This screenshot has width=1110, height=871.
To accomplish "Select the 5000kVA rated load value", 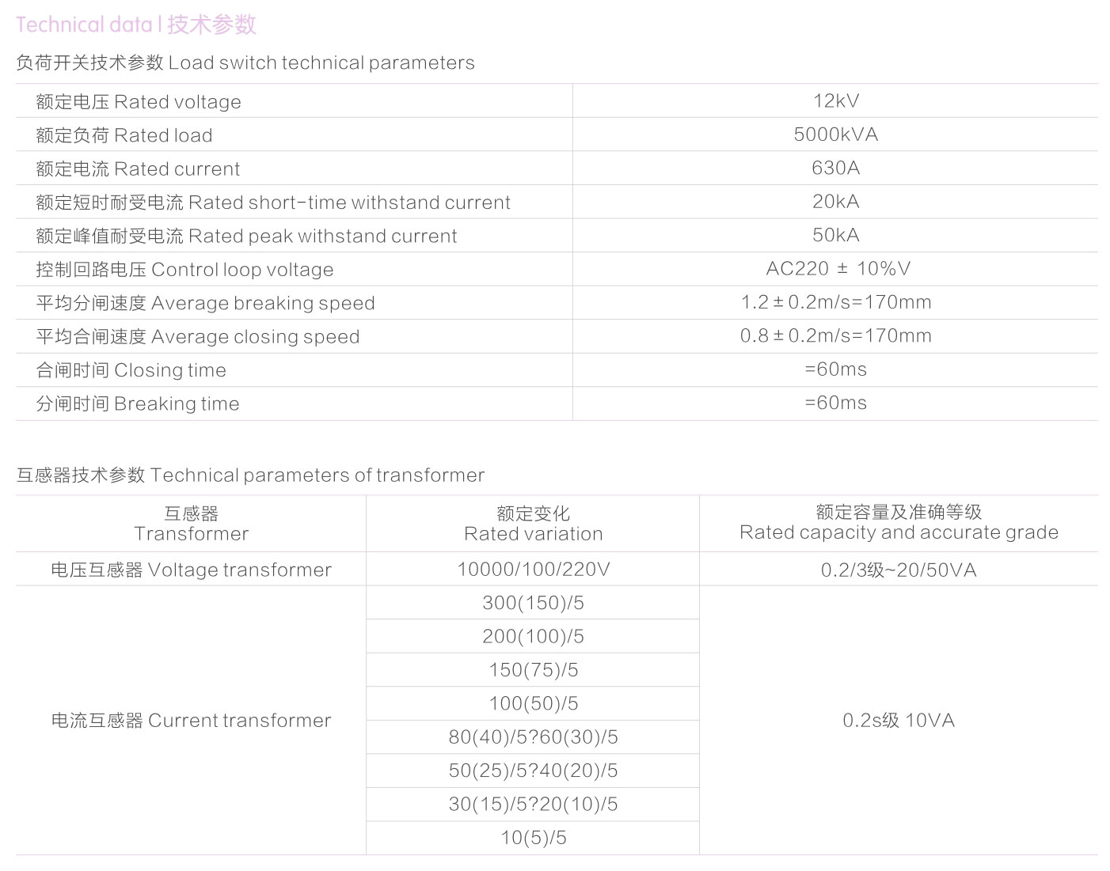I will click(835, 134).
